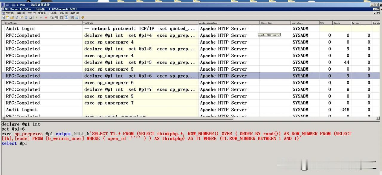Image resolution: width=382 pixels, height=175 pixels.
Task: Open the 工具(T) menu
Action: pyautogui.click(x=53, y=13)
